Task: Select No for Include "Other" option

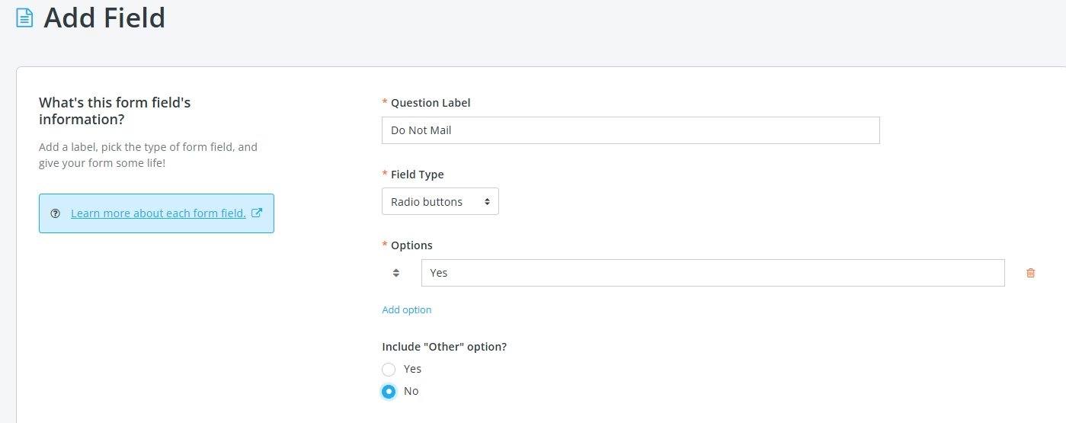Action: (x=389, y=392)
